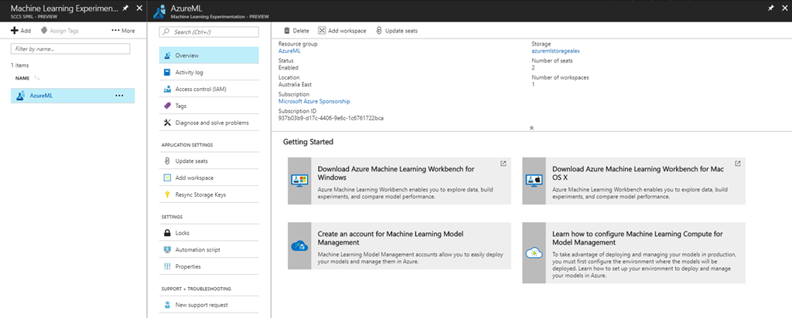792x318 pixels.
Task: Open the AzureML row ellipsis context menu
Action: (x=119, y=95)
